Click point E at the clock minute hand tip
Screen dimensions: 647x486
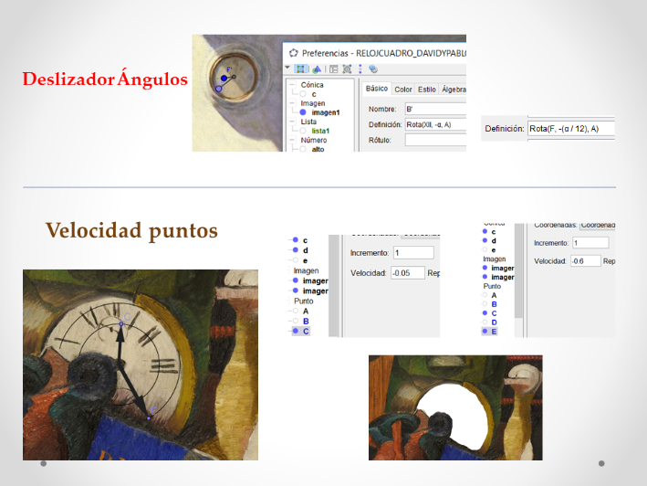tap(149, 417)
